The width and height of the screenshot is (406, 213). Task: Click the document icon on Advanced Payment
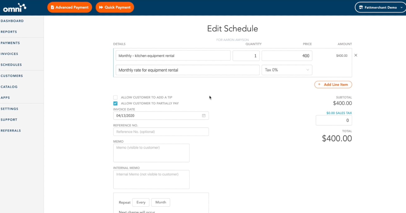coord(52,7)
